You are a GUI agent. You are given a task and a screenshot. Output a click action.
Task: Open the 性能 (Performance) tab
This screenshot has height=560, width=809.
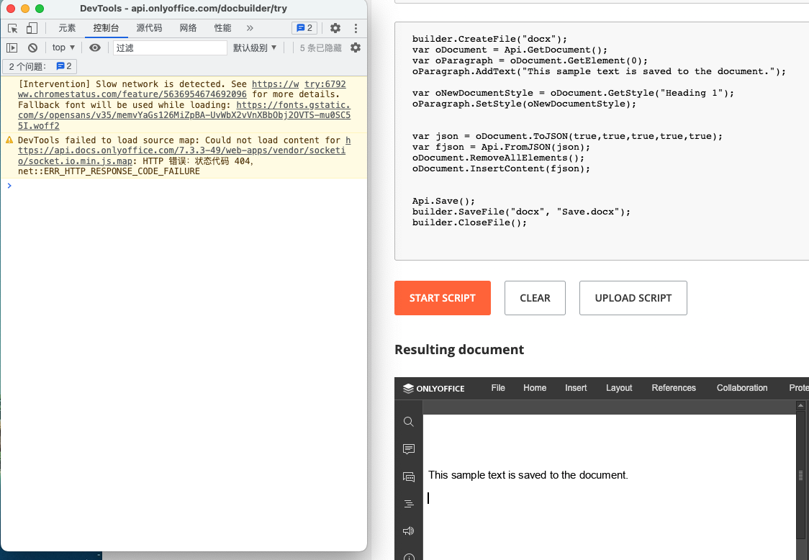tap(223, 28)
